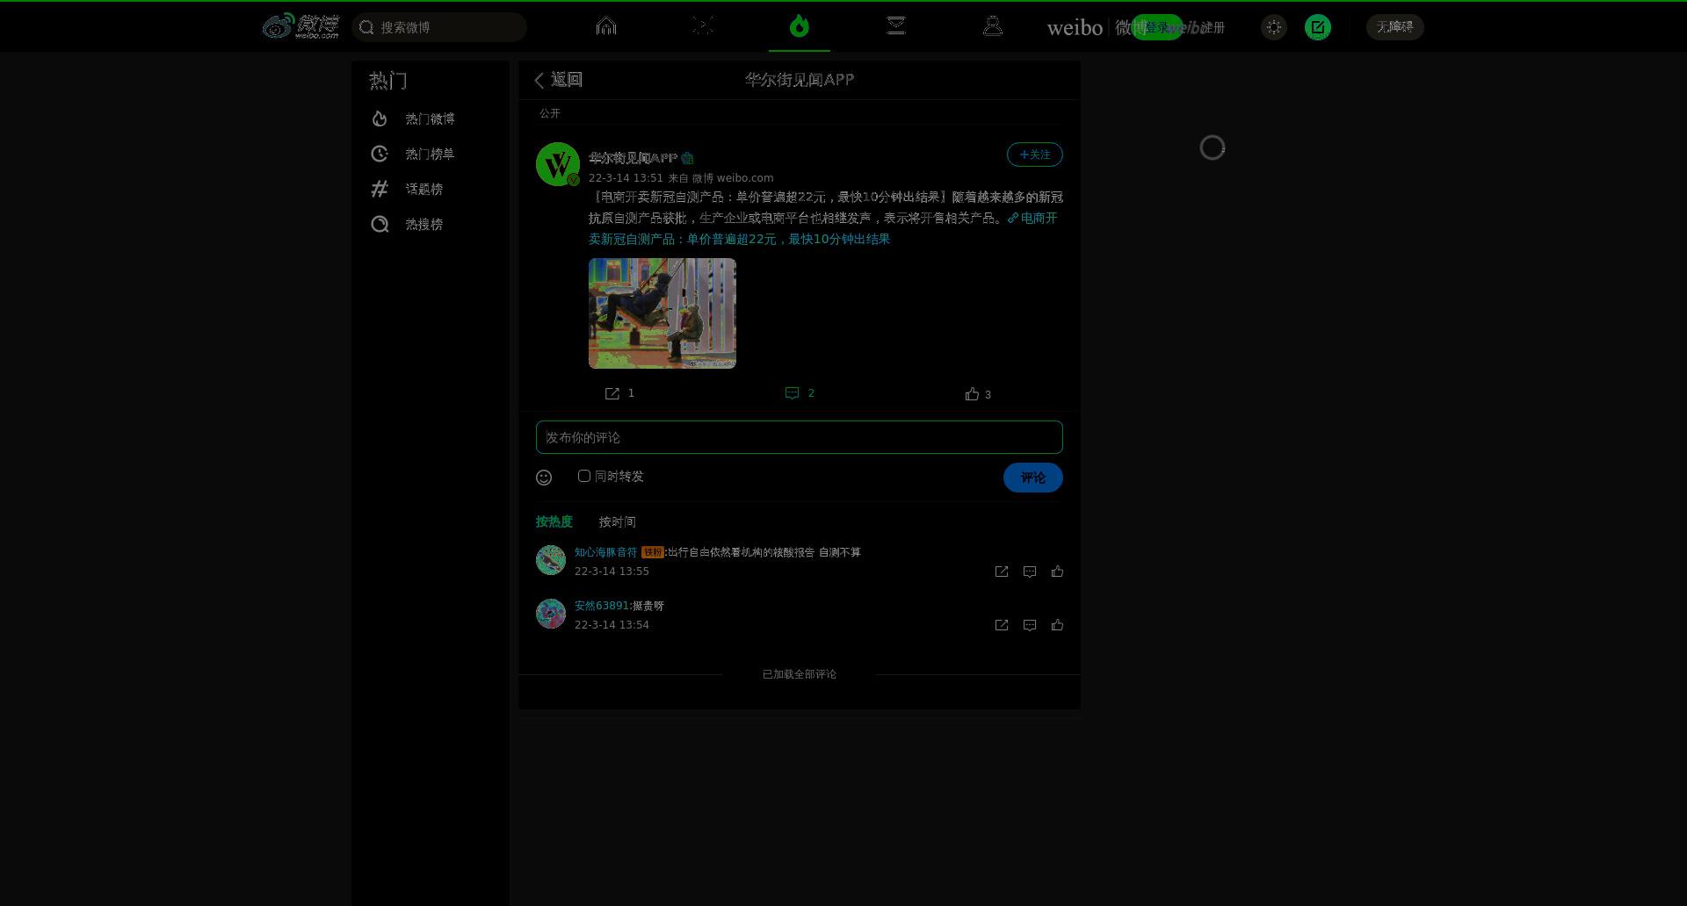
Task: Submit with the blue 评论 button
Action: [1033, 478]
